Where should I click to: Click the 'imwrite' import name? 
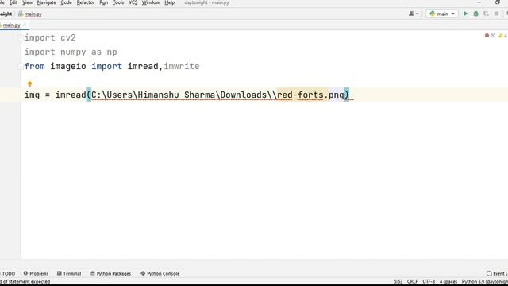coord(182,67)
